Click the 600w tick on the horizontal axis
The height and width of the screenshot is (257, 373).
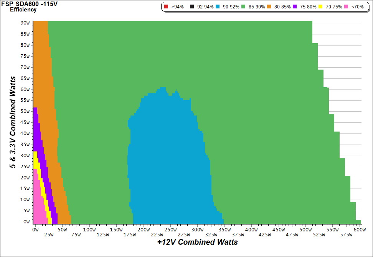click(x=359, y=230)
